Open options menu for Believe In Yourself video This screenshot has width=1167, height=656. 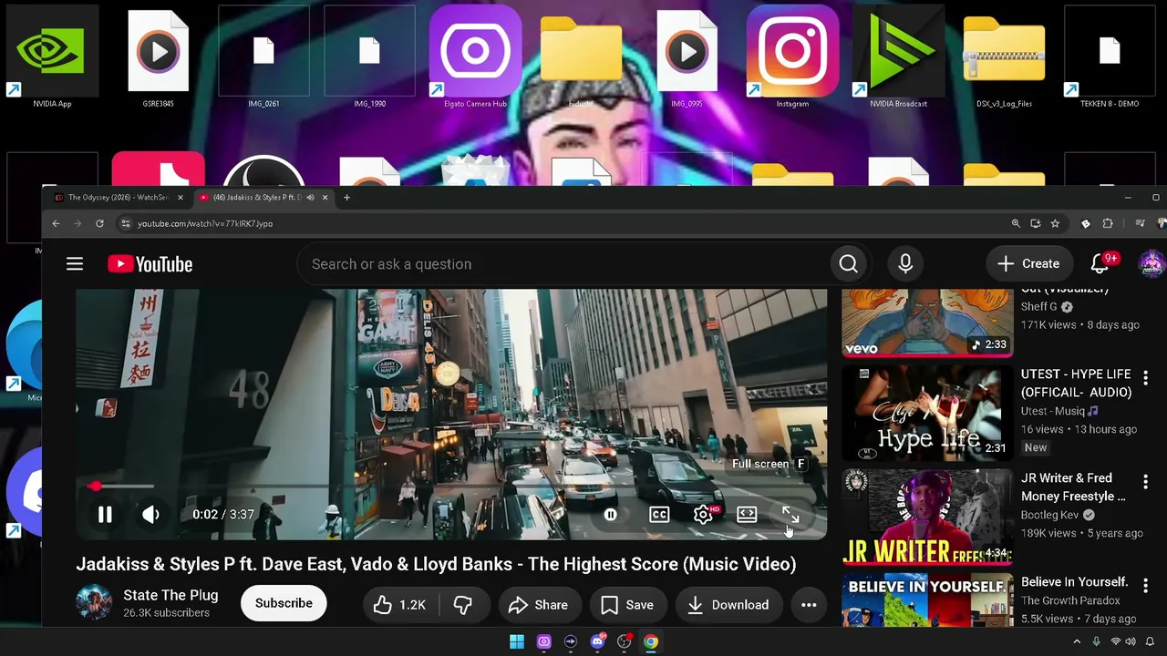pyautogui.click(x=1146, y=585)
